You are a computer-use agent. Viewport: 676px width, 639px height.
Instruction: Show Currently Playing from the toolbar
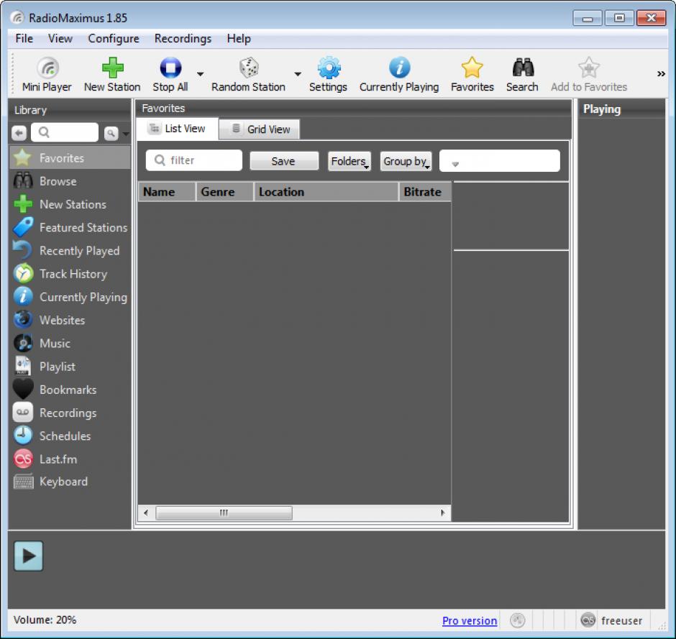pos(399,75)
